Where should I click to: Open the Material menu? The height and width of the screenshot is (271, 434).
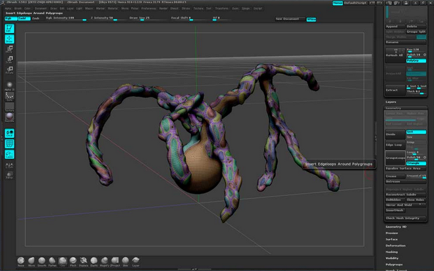(x=113, y=9)
